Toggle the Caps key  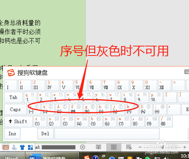15,110
